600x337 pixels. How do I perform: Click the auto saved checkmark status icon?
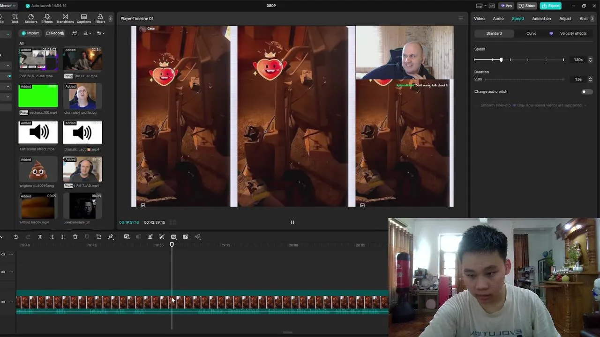(x=28, y=6)
